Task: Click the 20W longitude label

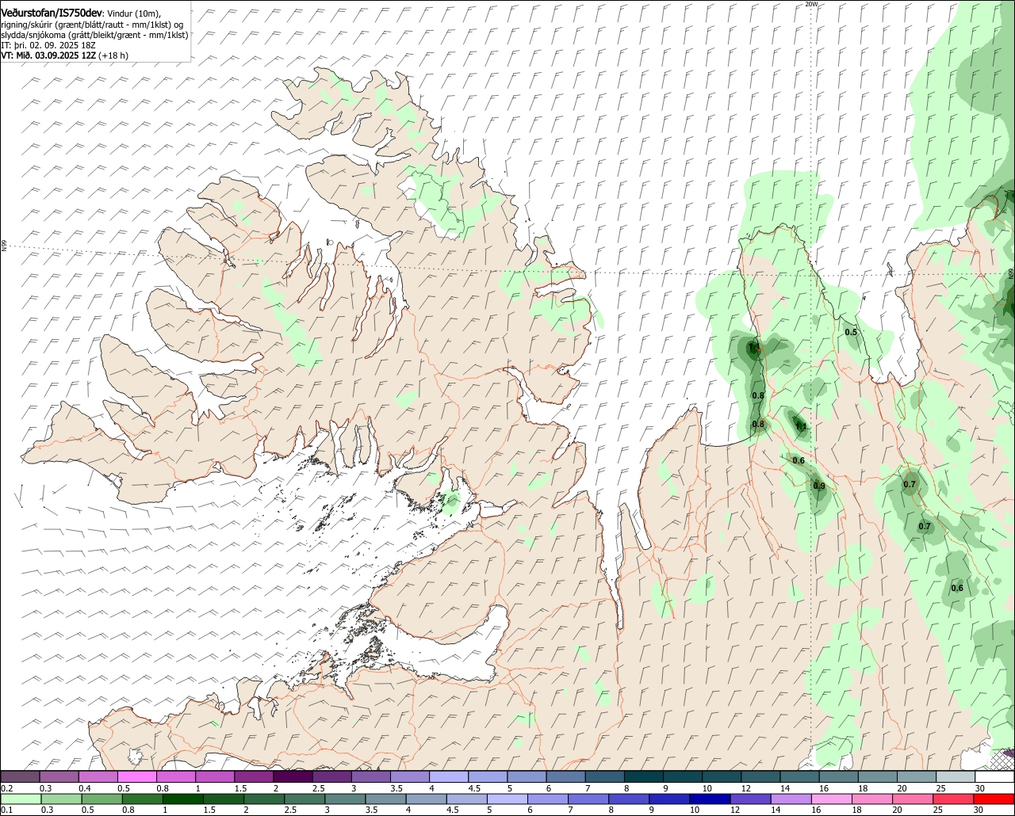Action: [x=810, y=4]
